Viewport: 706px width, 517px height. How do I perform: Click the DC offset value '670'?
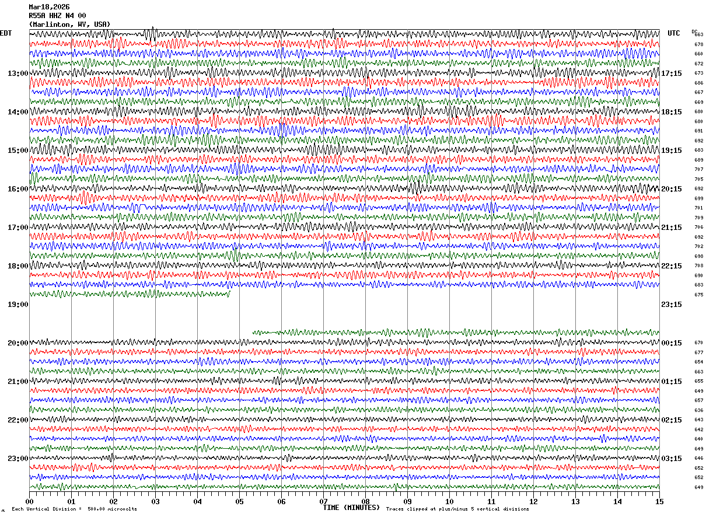tap(698, 343)
